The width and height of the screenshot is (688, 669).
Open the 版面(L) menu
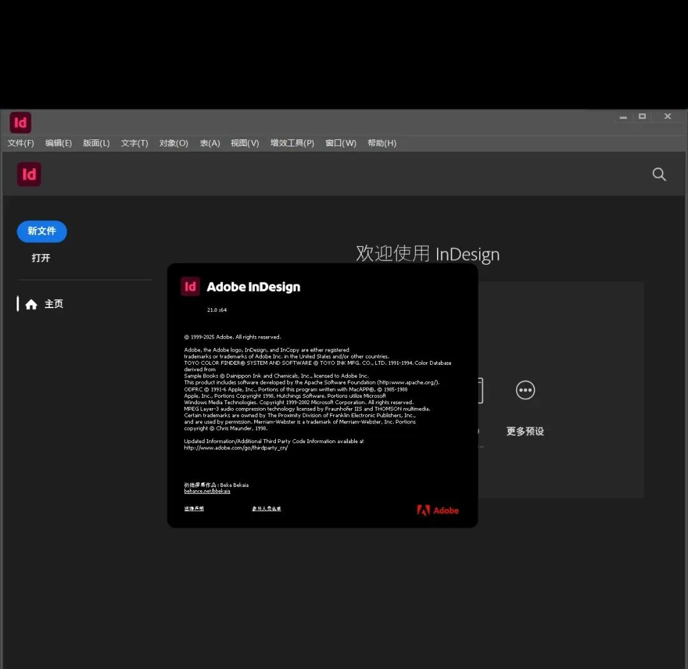click(x=96, y=143)
